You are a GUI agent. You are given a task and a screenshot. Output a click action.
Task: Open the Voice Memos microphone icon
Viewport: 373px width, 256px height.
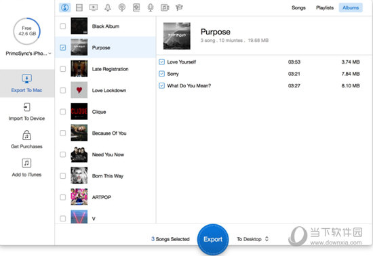151,7
